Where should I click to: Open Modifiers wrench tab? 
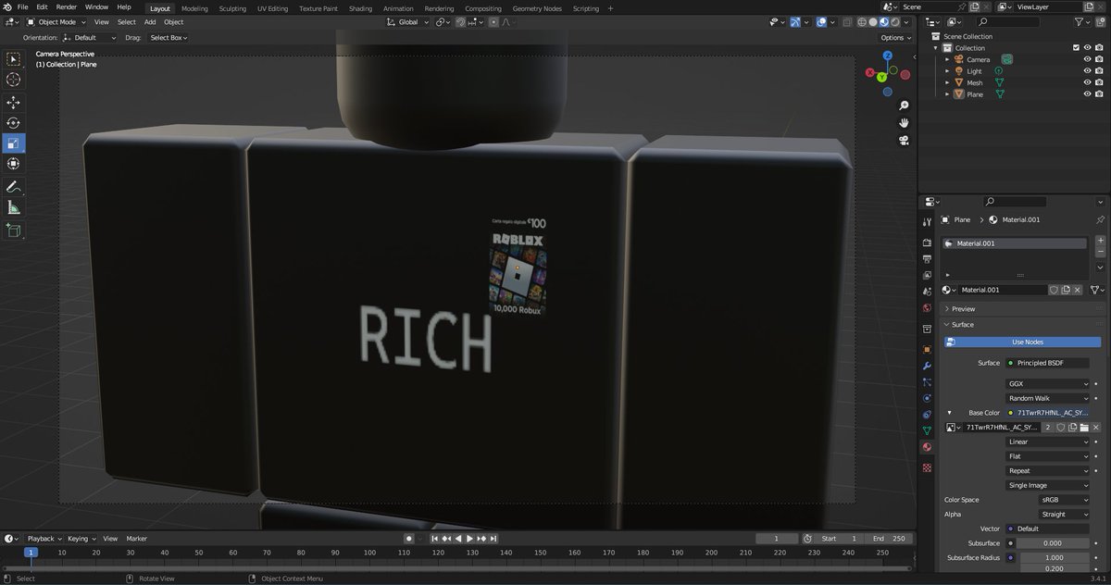[927, 366]
